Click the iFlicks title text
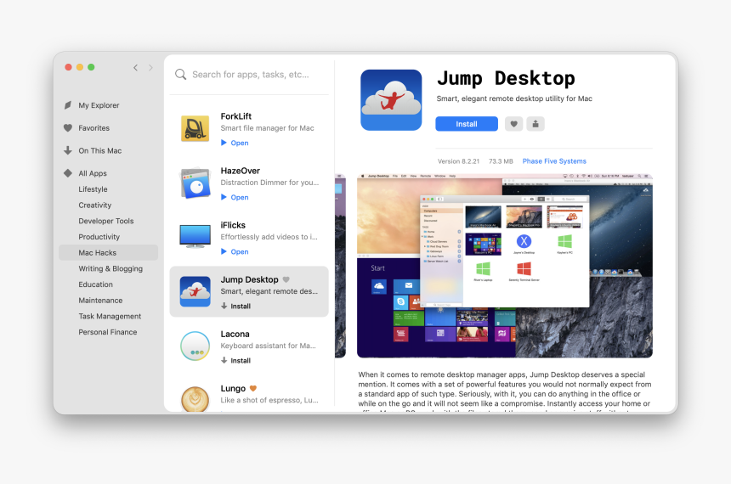731x484 pixels. pos(233,225)
